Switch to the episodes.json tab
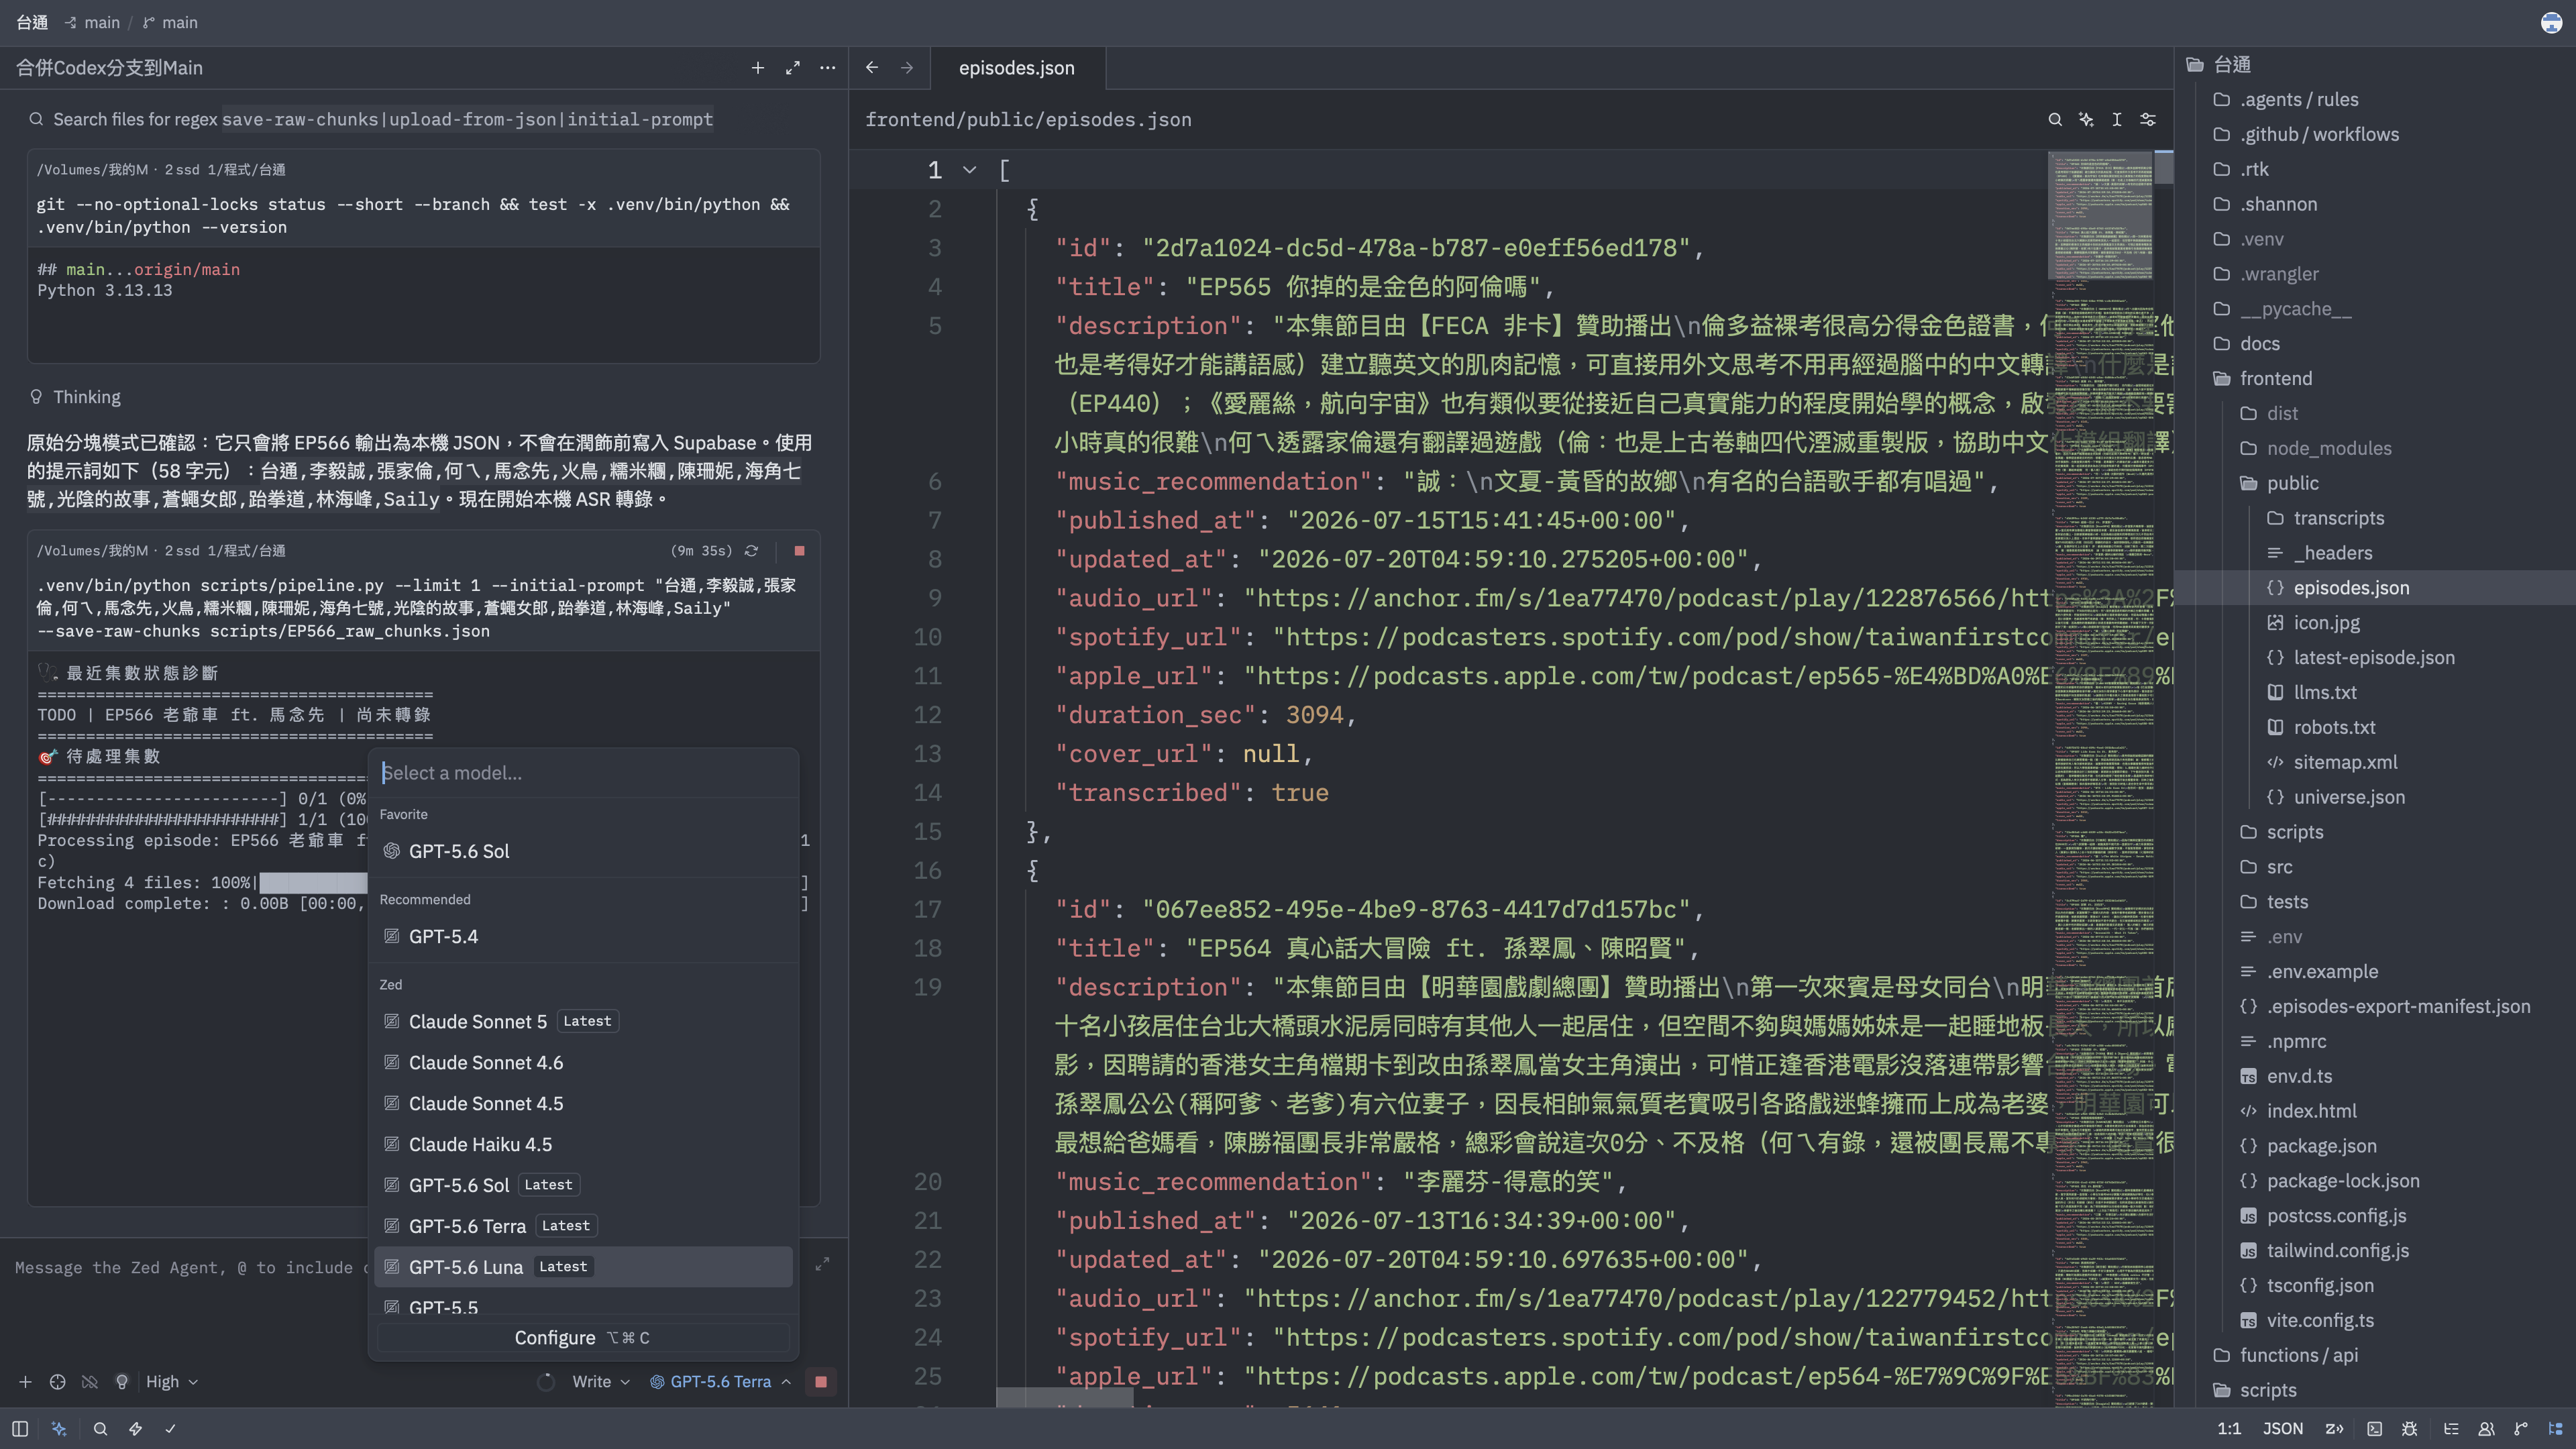The height and width of the screenshot is (1449, 2576). pyautogui.click(x=1016, y=68)
